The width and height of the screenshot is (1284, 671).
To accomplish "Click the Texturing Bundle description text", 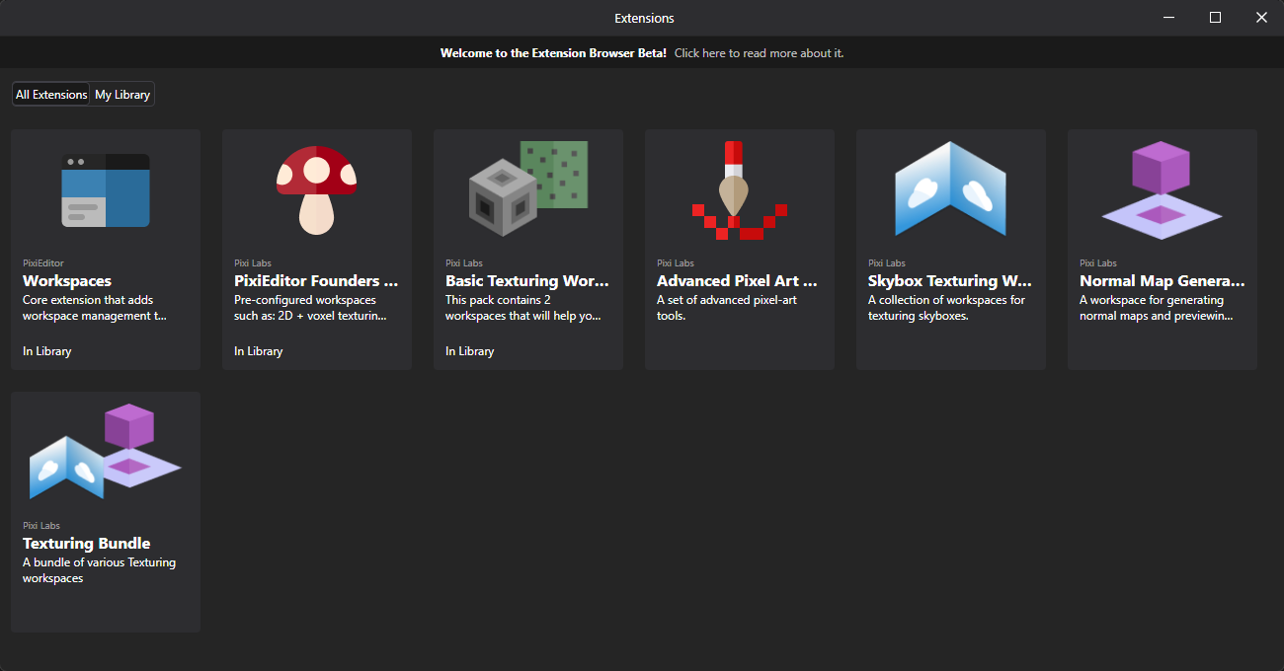I will pos(99,570).
